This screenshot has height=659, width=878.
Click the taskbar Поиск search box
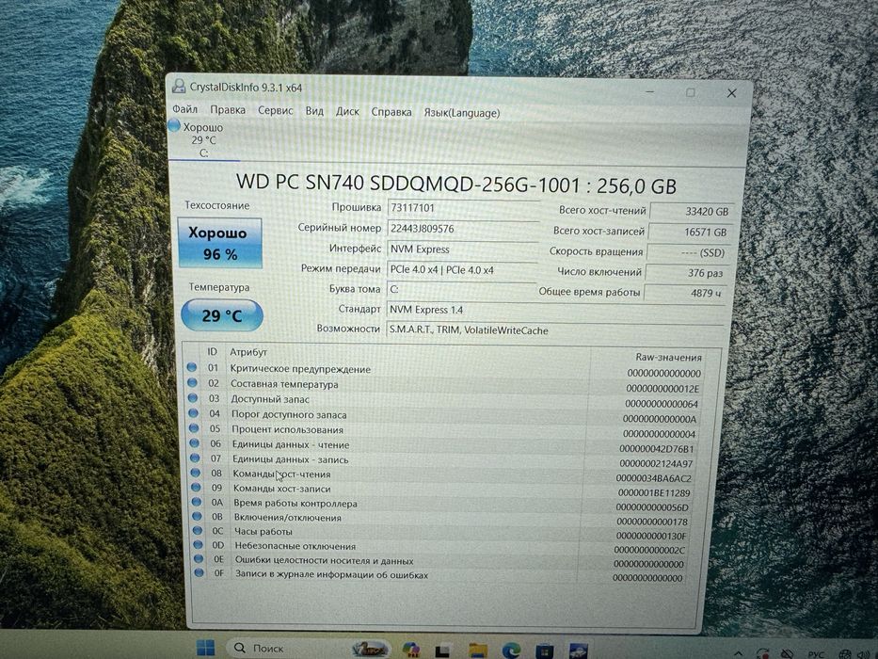[x=308, y=648]
